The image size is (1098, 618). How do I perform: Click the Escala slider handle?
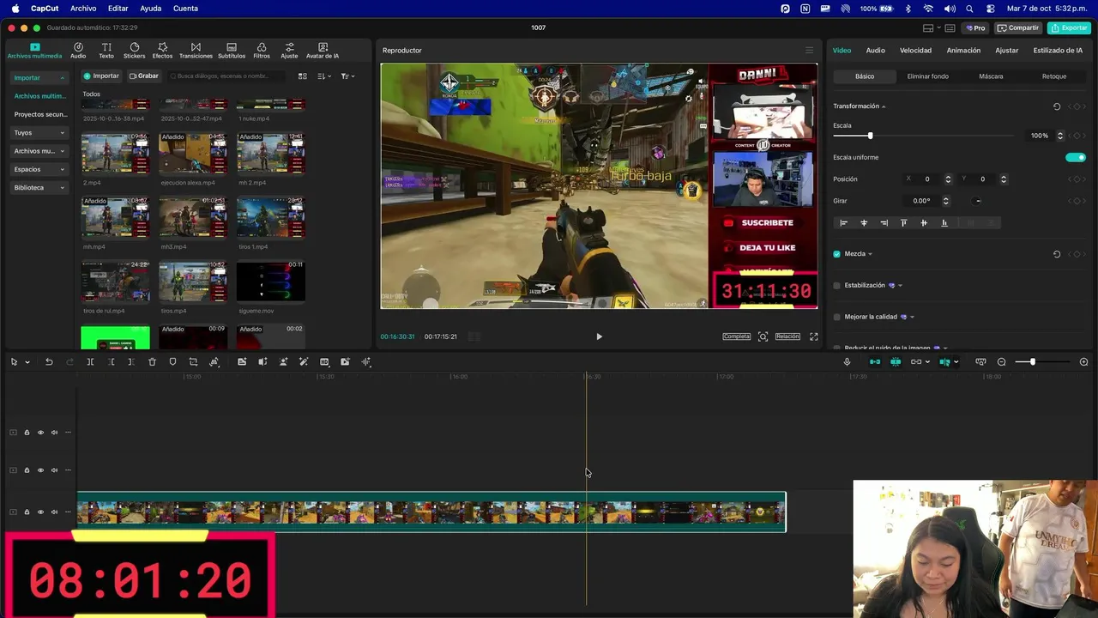click(870, 136)
